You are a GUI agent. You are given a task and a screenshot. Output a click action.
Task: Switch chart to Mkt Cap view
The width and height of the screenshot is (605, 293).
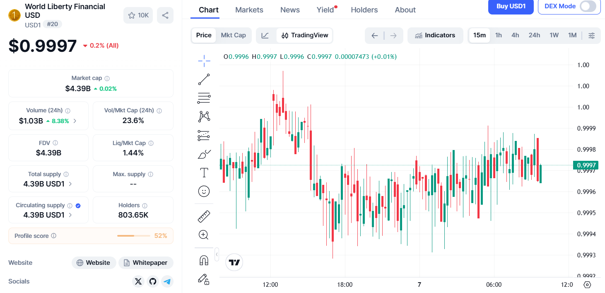(x=233, y=35)
